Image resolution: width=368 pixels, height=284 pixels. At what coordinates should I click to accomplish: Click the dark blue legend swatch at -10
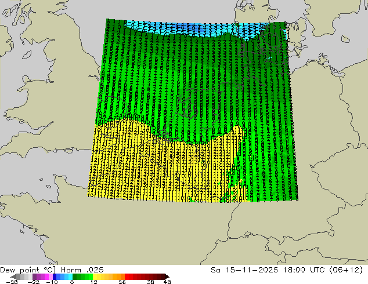(x=55, y=276)
